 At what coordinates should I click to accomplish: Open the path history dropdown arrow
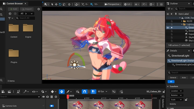32,14
